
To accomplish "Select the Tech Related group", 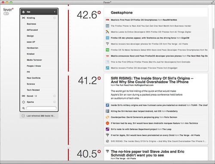I will click(x=39, y=90).
